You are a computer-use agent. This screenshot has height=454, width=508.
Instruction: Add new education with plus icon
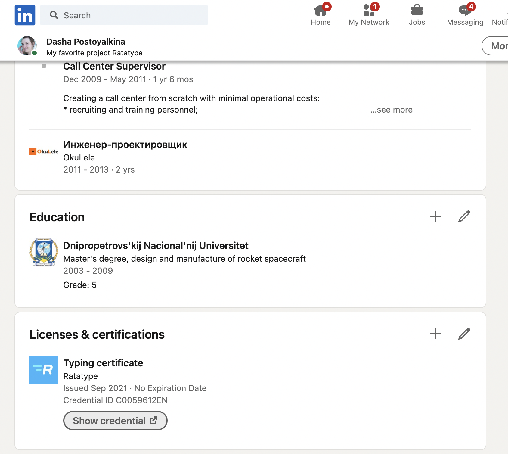click(435, 216)
